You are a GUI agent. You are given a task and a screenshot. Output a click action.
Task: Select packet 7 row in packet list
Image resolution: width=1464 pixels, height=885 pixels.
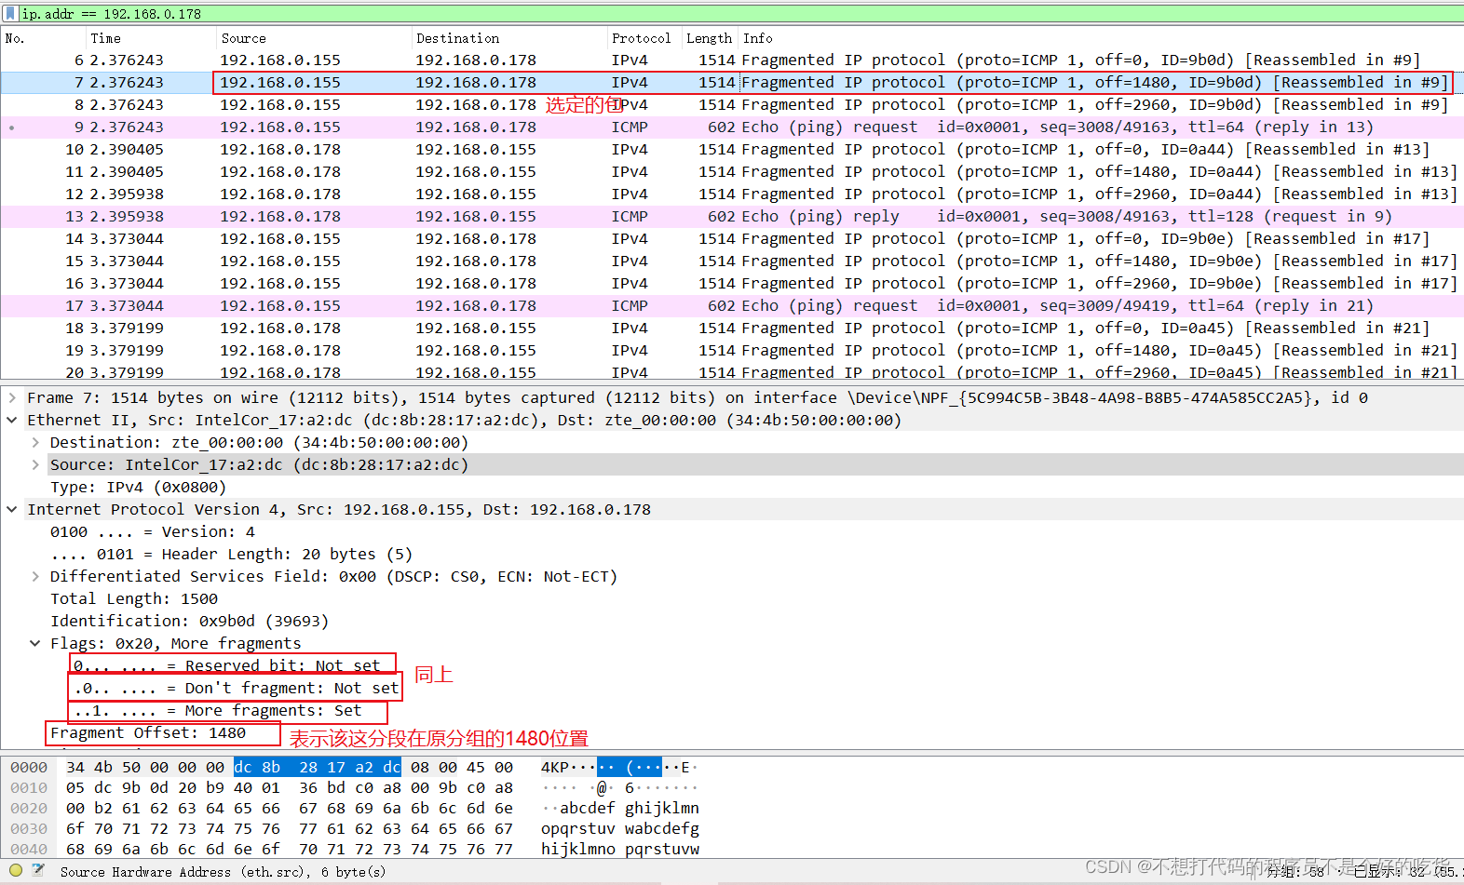click(732, 82)
